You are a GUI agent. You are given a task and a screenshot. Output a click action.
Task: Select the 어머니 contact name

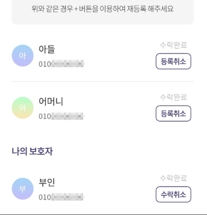point(51,101)
